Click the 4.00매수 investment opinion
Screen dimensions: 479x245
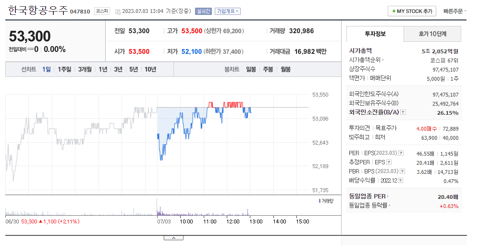pos(427,129)
